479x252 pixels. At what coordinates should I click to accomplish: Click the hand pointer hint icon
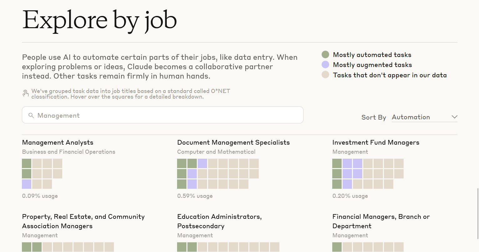[26, 94]
